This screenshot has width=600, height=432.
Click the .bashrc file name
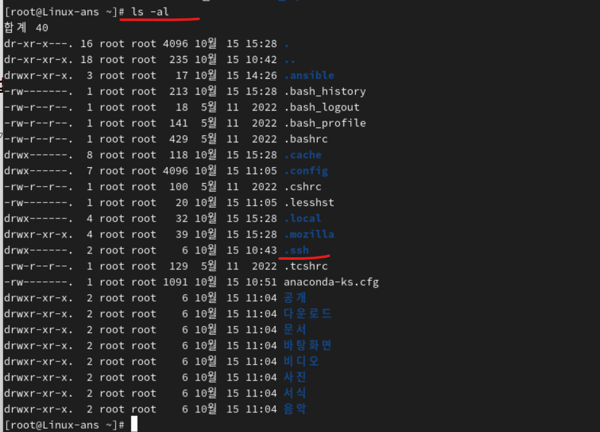pos(306,139)
